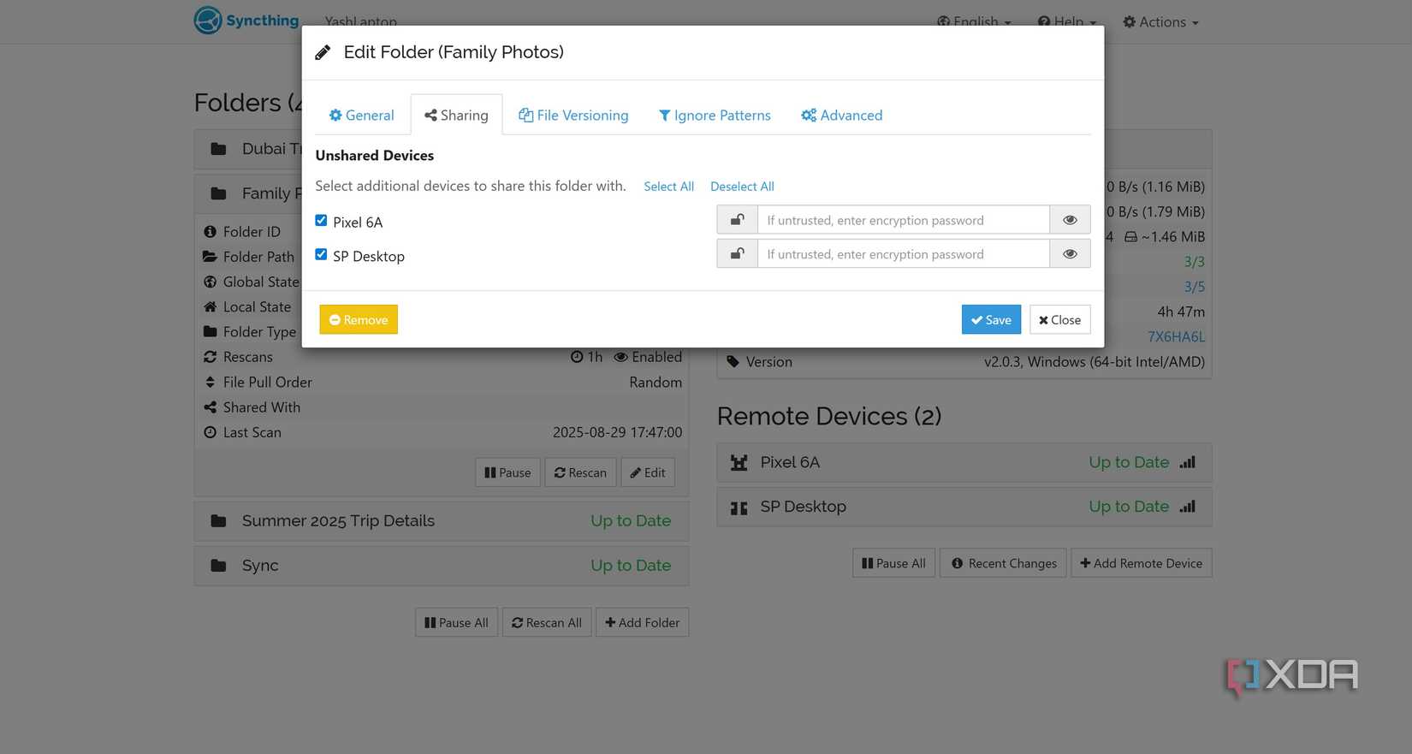This screenshot has width=1412, height=754.
Task: Uncheck the Pixel 6A device checkbox
Action: (321, 221)
